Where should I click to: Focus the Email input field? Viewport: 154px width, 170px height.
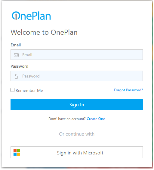pos(77,55)
